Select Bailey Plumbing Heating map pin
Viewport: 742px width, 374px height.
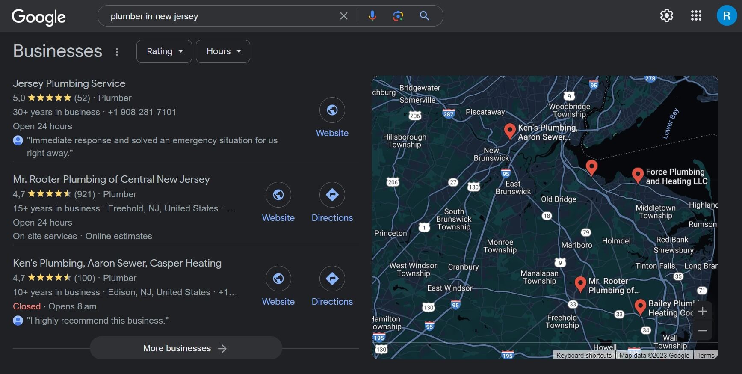click(x=640, y=307)
